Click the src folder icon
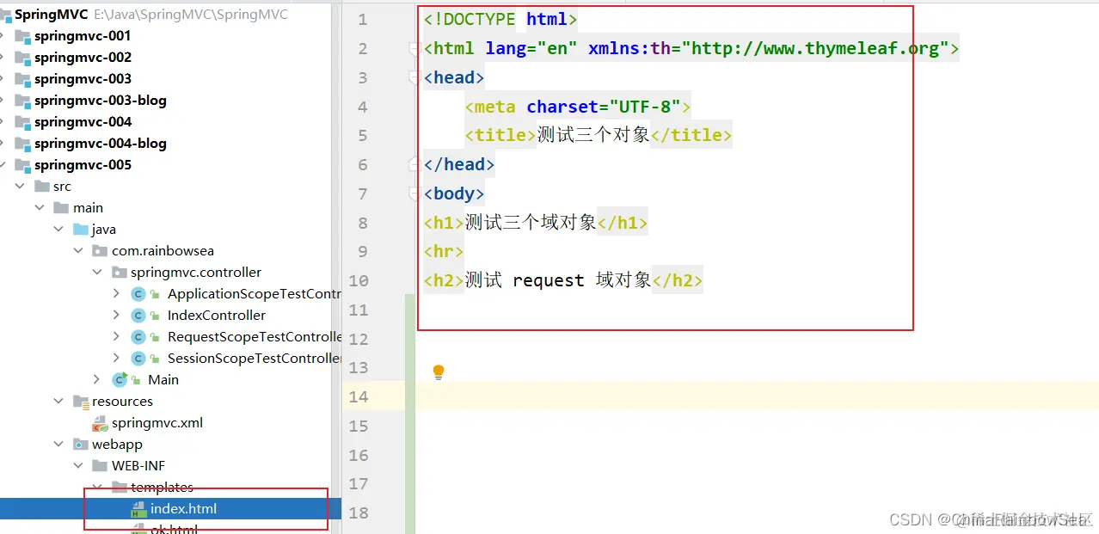 [x=42, y=187]
